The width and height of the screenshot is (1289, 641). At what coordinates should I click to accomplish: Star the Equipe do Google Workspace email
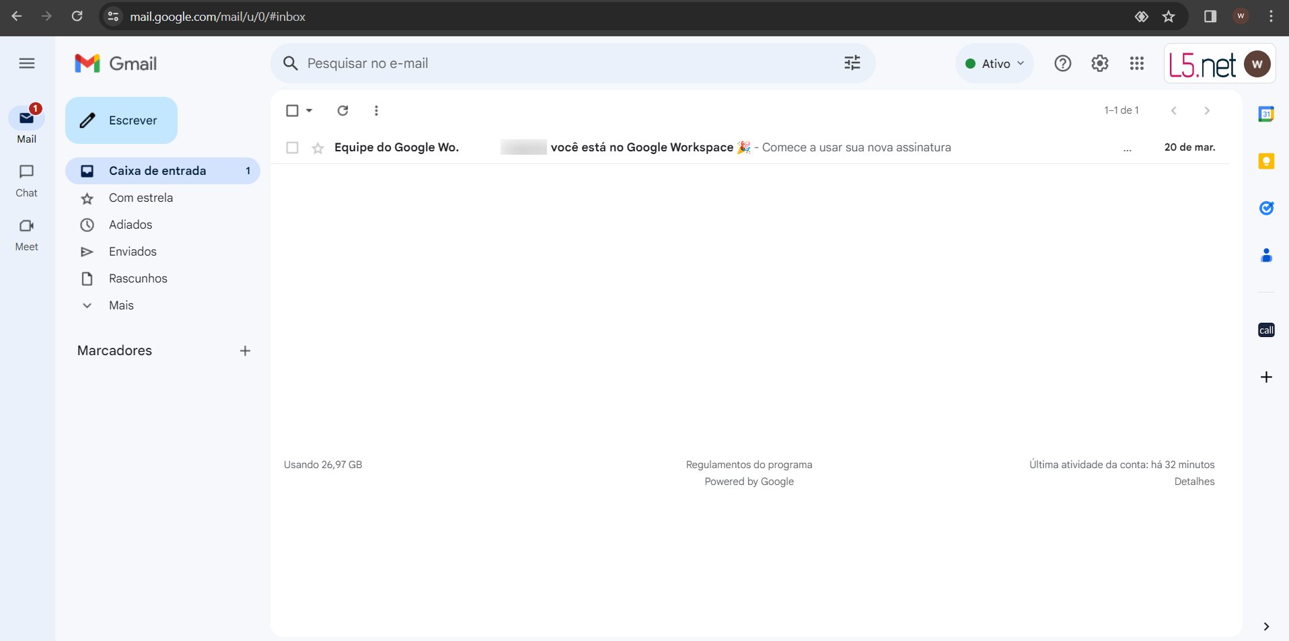pyautogui.click(x=318, y=148)
